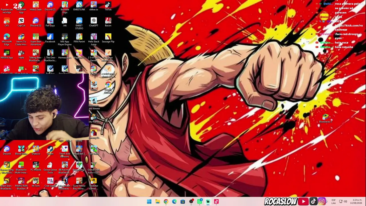Viewport: 366px width, 206px height.
Task: Select the Discord (3) desktop icon
Action: coord(36,22)
